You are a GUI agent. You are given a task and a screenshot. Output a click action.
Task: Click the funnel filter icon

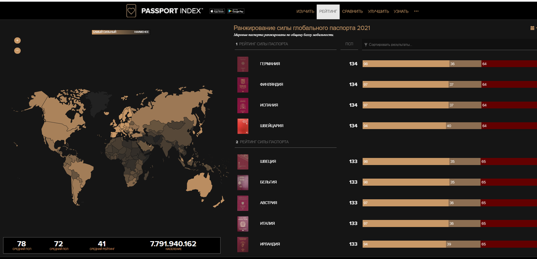366,45
